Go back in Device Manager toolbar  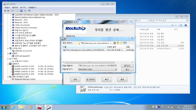click(5, 11)
